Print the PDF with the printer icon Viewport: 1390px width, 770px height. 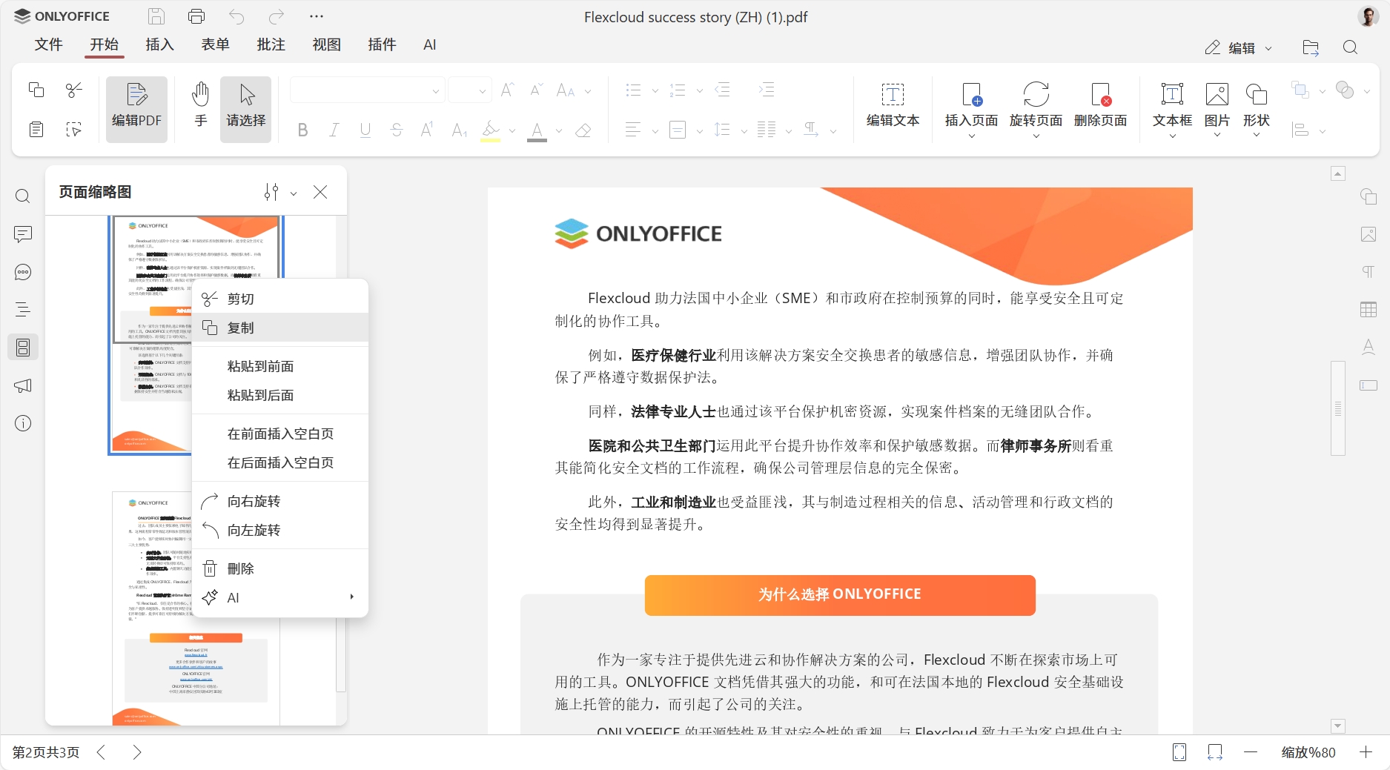[x=196, y=16]
